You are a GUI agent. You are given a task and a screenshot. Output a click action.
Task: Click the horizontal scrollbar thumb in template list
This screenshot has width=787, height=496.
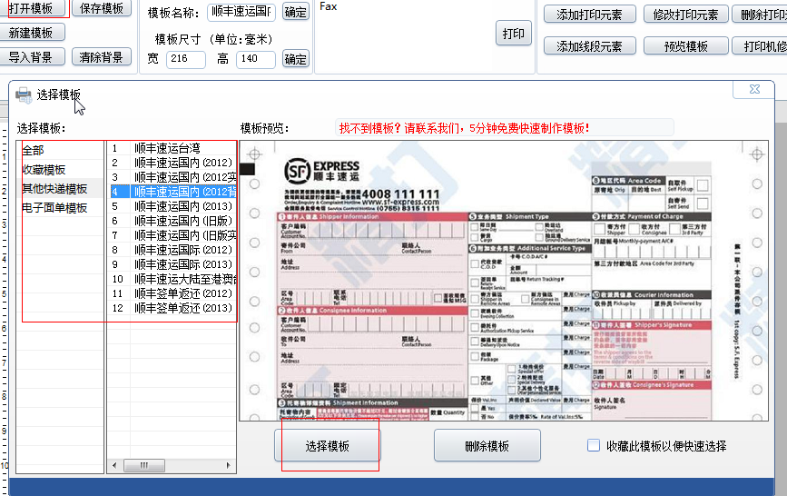coord(144,465)
